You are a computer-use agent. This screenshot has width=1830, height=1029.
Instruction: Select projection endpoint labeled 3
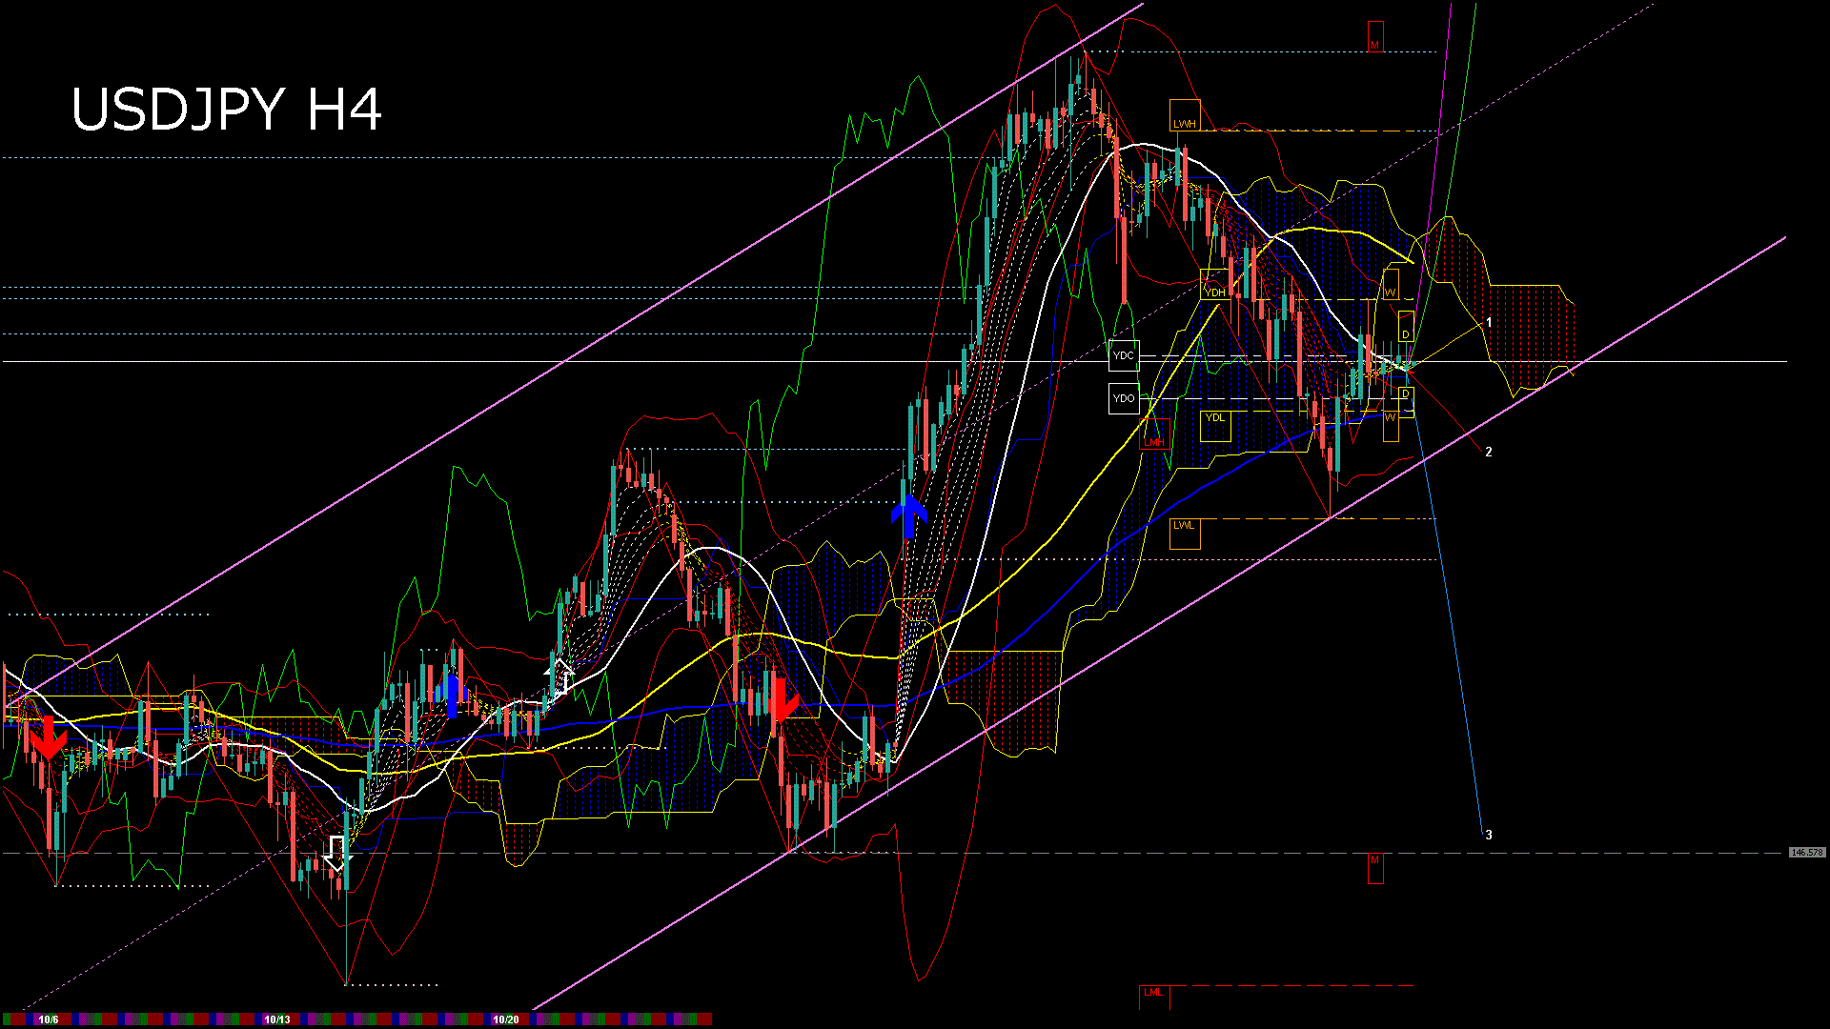pos(1489,835)
